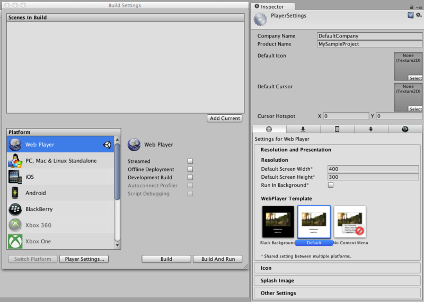Switch to the iOS phone settings tab
The height and width of the screenshot is (302, 424).
[x=337, y=129]
